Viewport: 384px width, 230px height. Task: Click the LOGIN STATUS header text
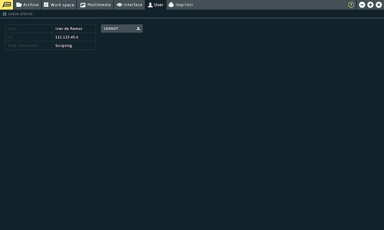tap(20, 14)
